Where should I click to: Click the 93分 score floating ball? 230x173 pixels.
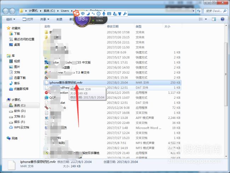[82, 19]
